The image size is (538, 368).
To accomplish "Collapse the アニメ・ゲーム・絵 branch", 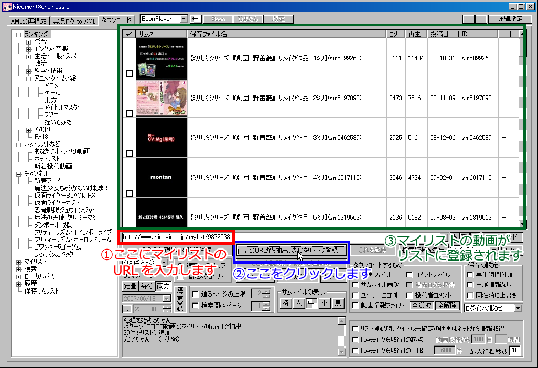I will click(28, 78).
